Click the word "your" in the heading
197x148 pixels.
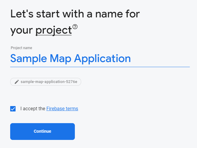[x=21, y=31]
